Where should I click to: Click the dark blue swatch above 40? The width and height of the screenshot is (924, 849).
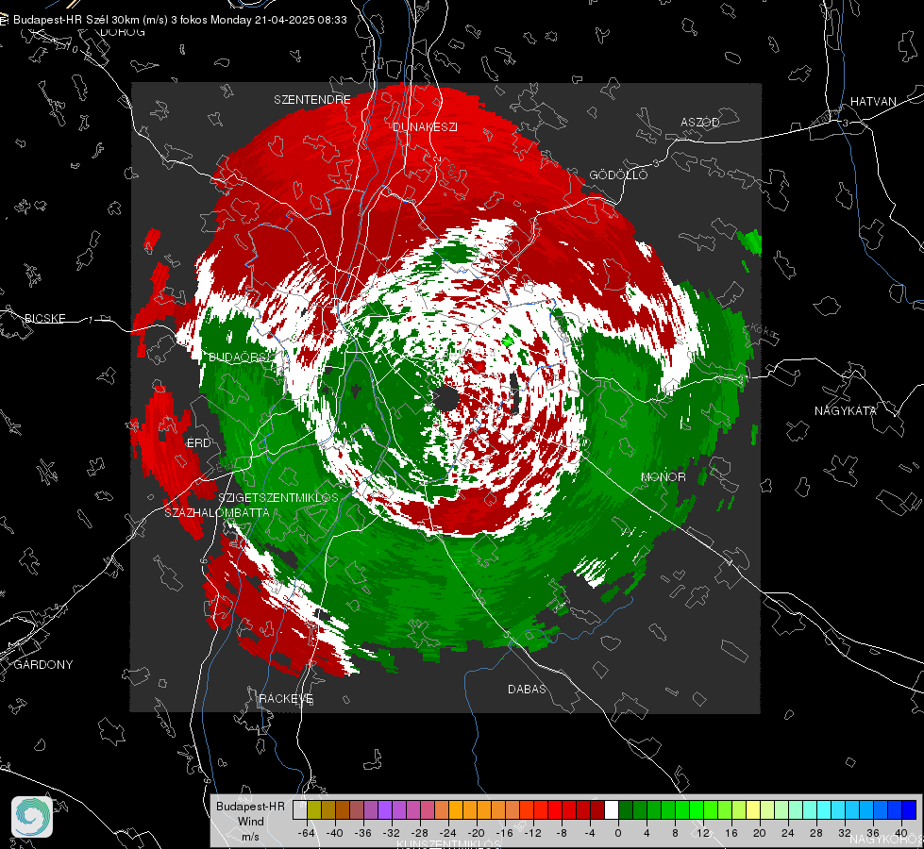click(x=909, y=810)
